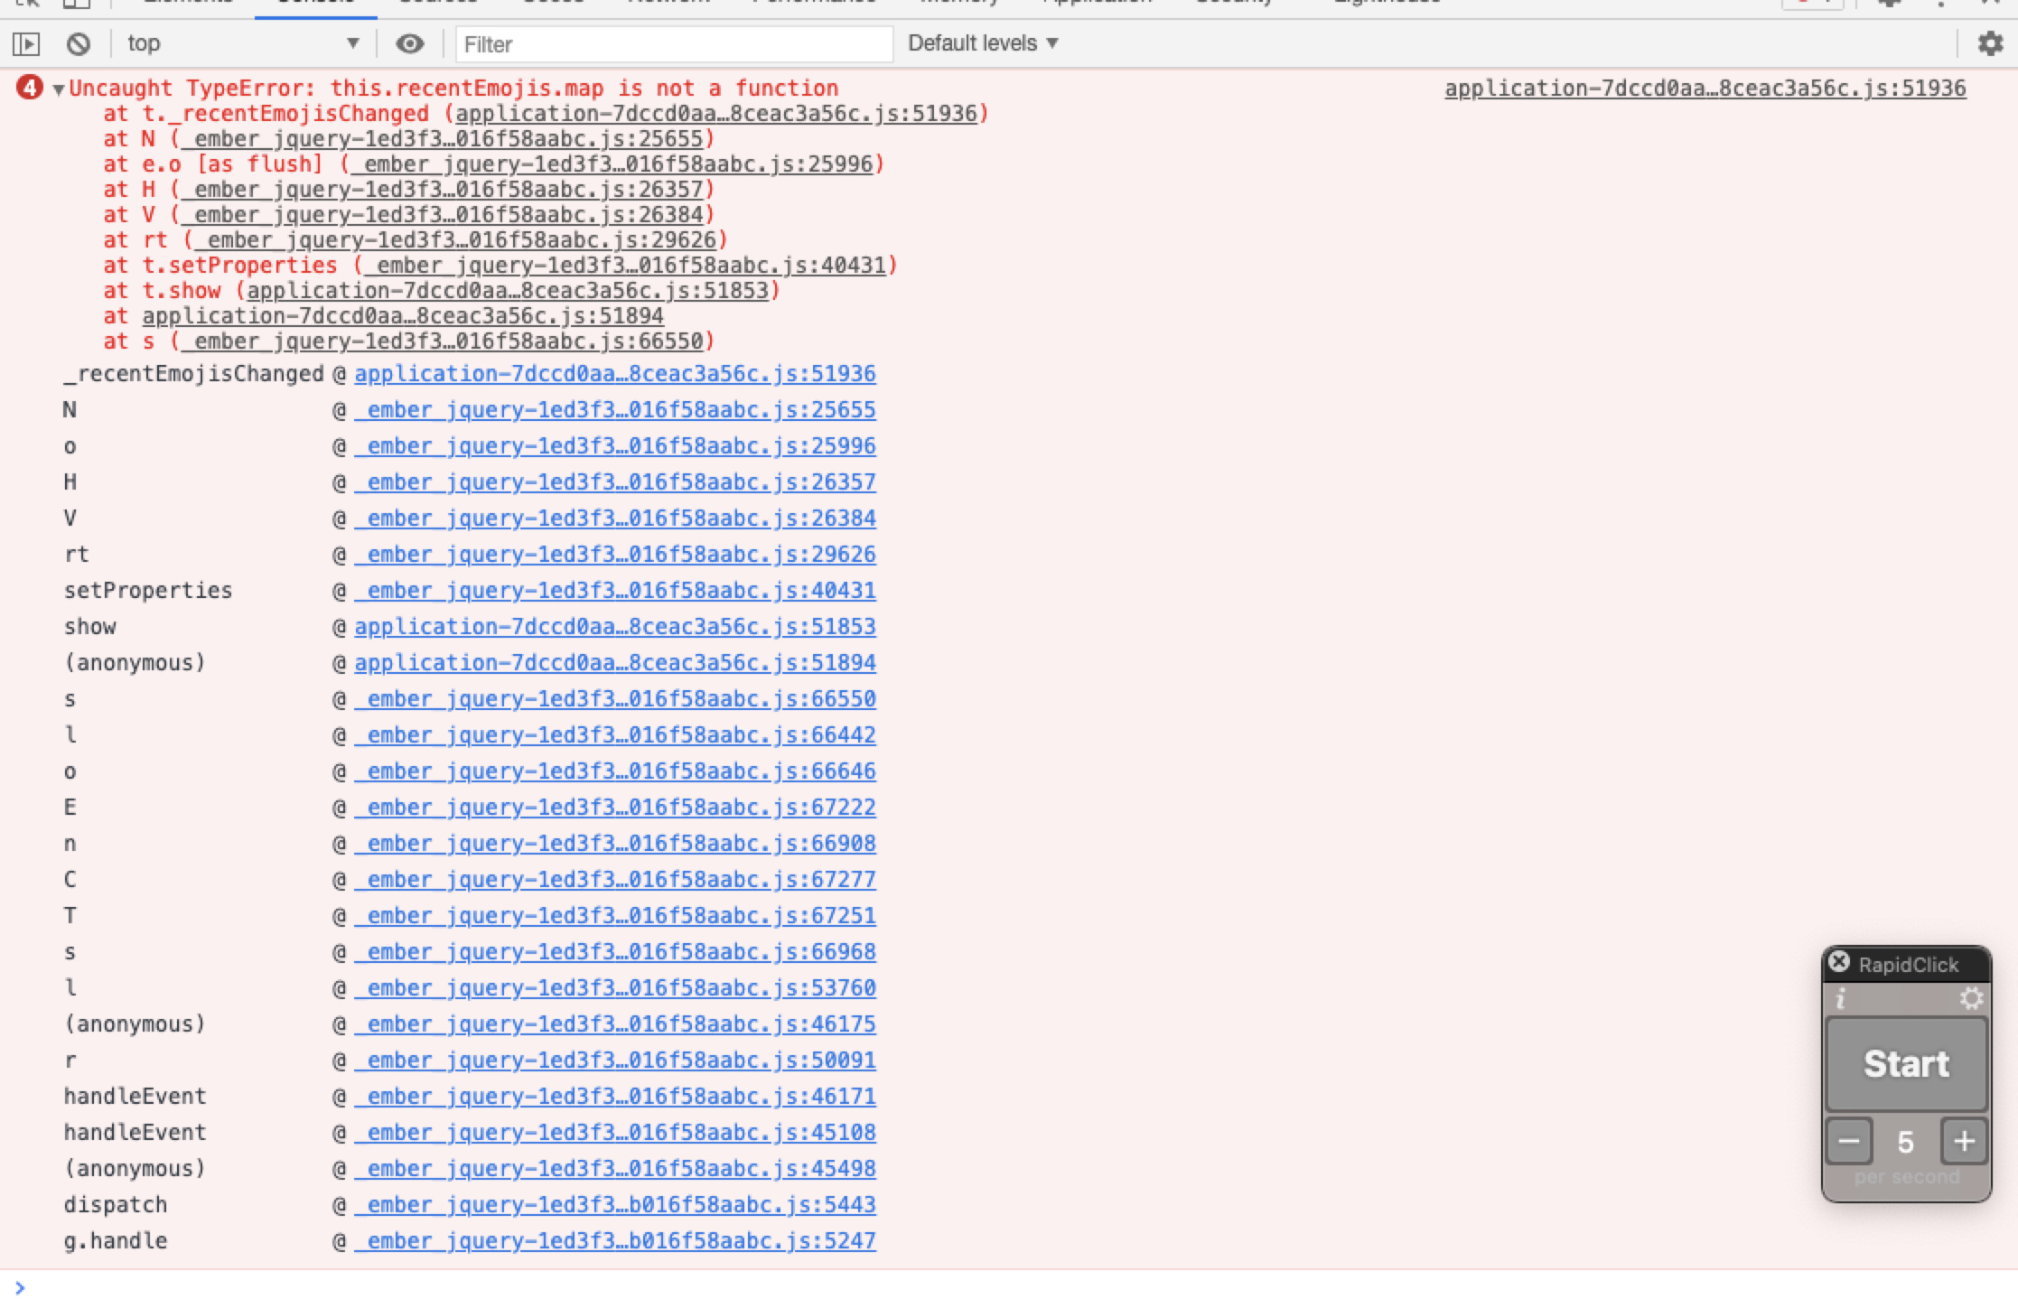Screen dimensions: 2018x1299
Task: Click the console prompt chevron at the bottom
Action: (x=20, y=1287)
